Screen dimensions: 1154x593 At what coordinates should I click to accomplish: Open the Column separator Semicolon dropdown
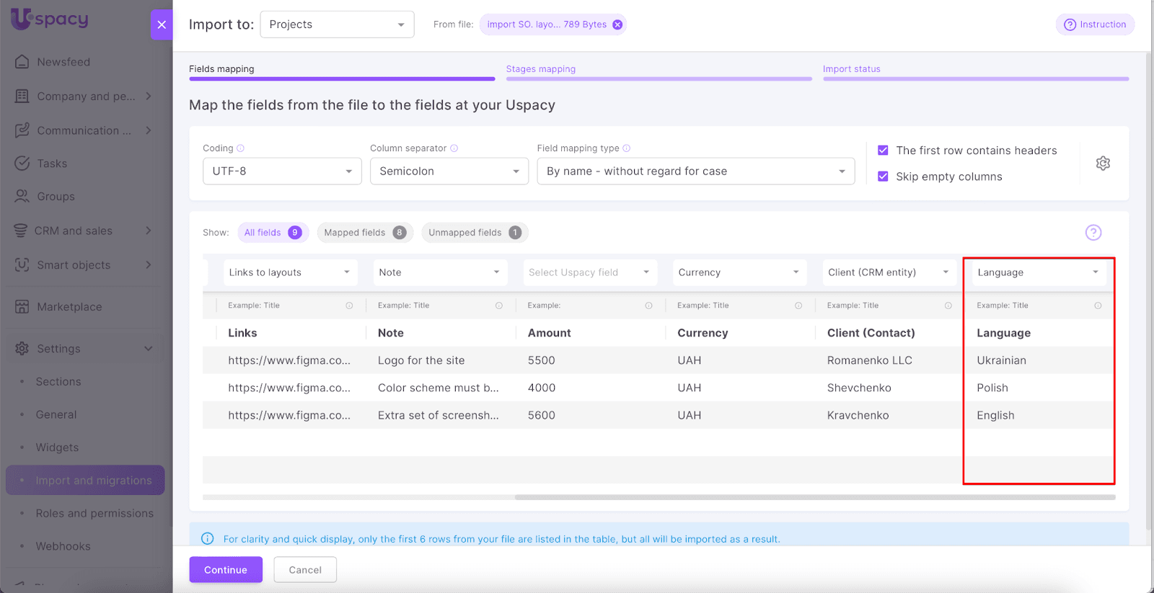(449, 171)
